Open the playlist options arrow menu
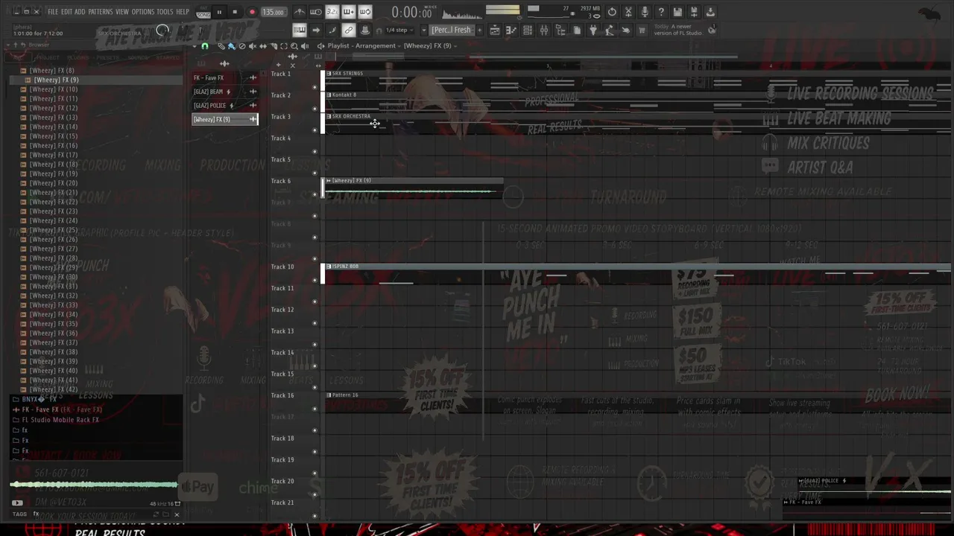The image size is (954, 536). [x=195, y=46]
